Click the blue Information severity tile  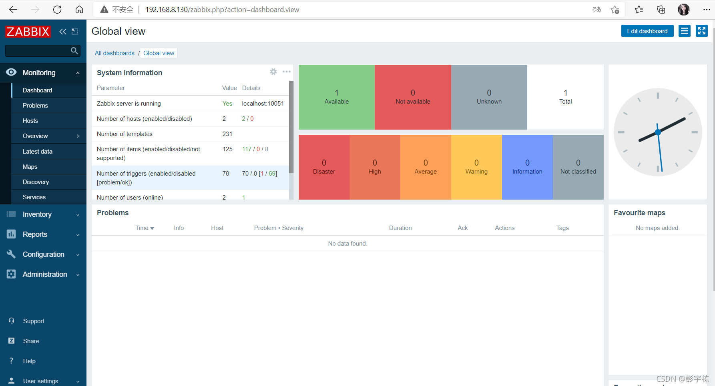click(x=527, y=167)
